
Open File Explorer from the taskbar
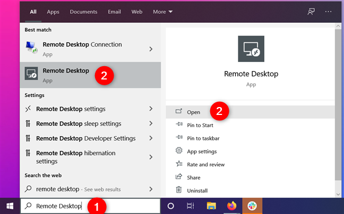(211, 206)
